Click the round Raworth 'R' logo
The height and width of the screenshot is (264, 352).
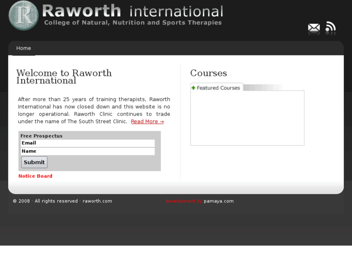(x=24, y=16)
